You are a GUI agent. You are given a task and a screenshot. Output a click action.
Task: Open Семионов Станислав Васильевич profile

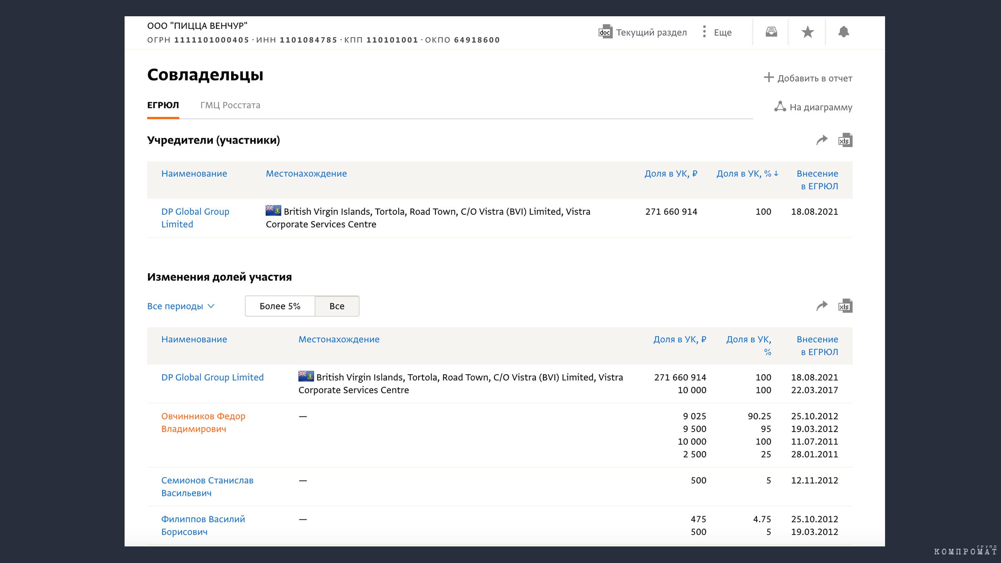click(207, 487)
